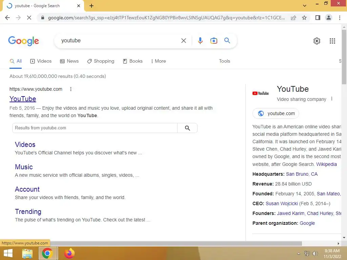Expand the More search categories
This screenshot has width=347, height=260.
158,61
